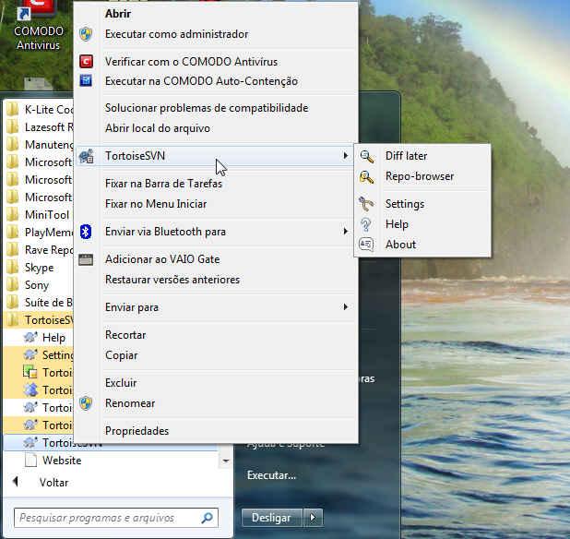Open Settings in the TortoiseSVN submenu
Screen dimensions: 570x539
coord(422,204)
